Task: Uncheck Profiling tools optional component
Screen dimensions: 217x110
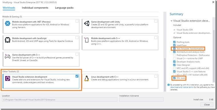Action: pos(174,42)
